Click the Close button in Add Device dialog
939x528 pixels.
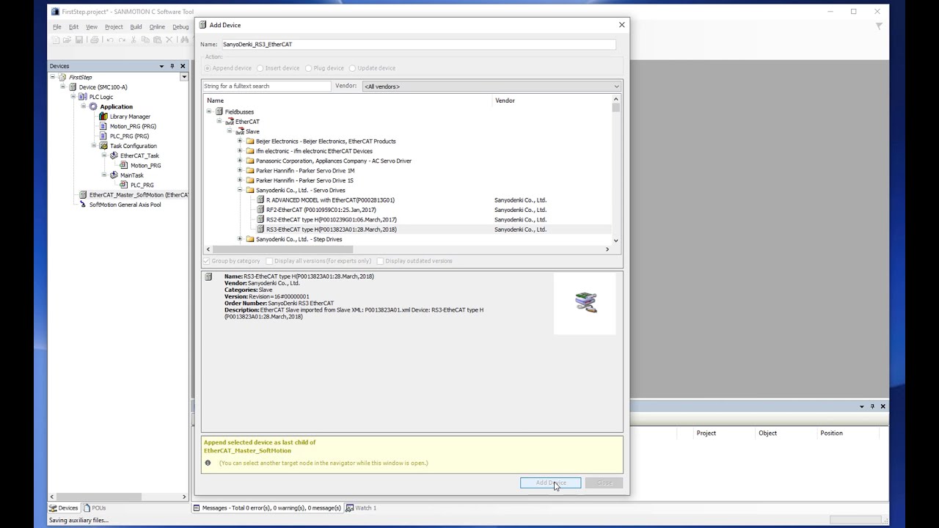(604, 483)
